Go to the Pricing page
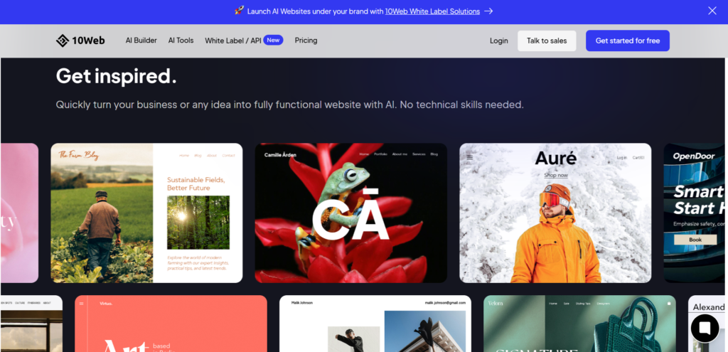 click(x=306, y=41)
